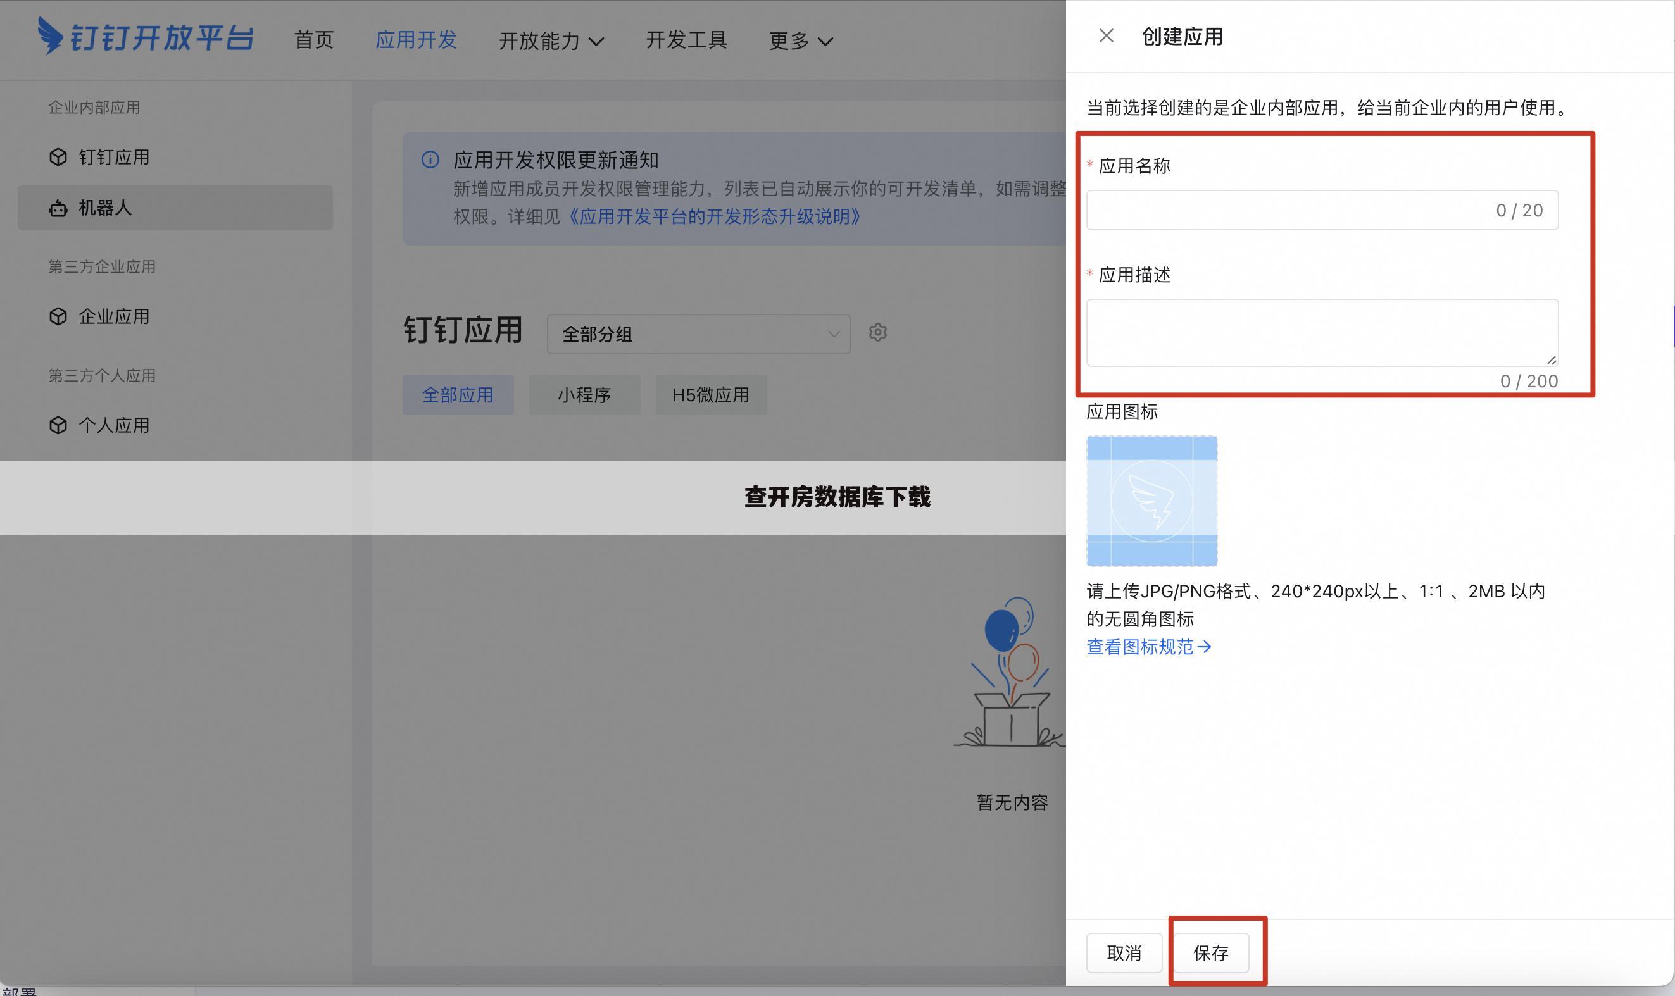Click the 应用名称 input field

1322,210
